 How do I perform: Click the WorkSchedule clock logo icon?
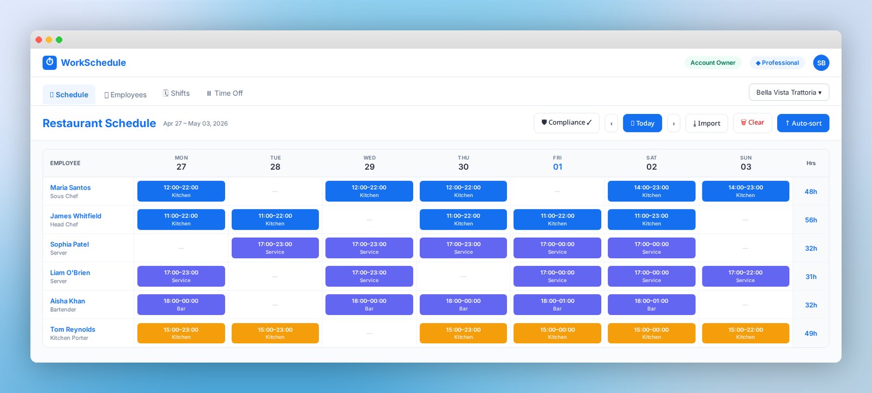pyautogui.click(x=50, y=62)
